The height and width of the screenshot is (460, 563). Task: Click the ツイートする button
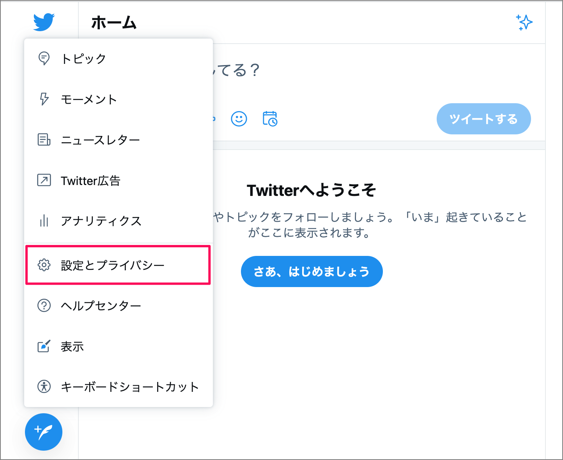(483, 119)
